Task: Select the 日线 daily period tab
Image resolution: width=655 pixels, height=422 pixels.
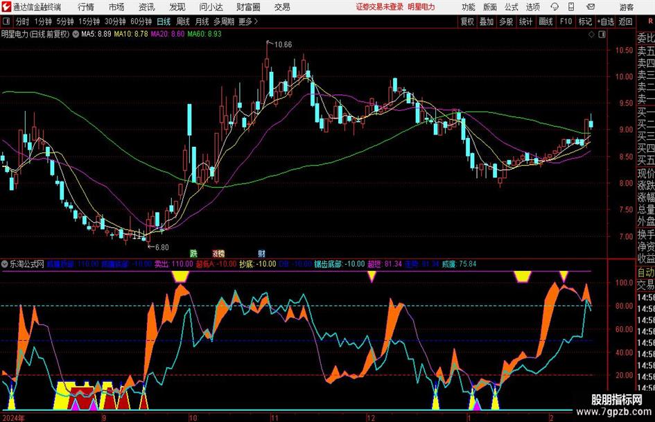Action: pyautogui.click(x=164, y=21)
